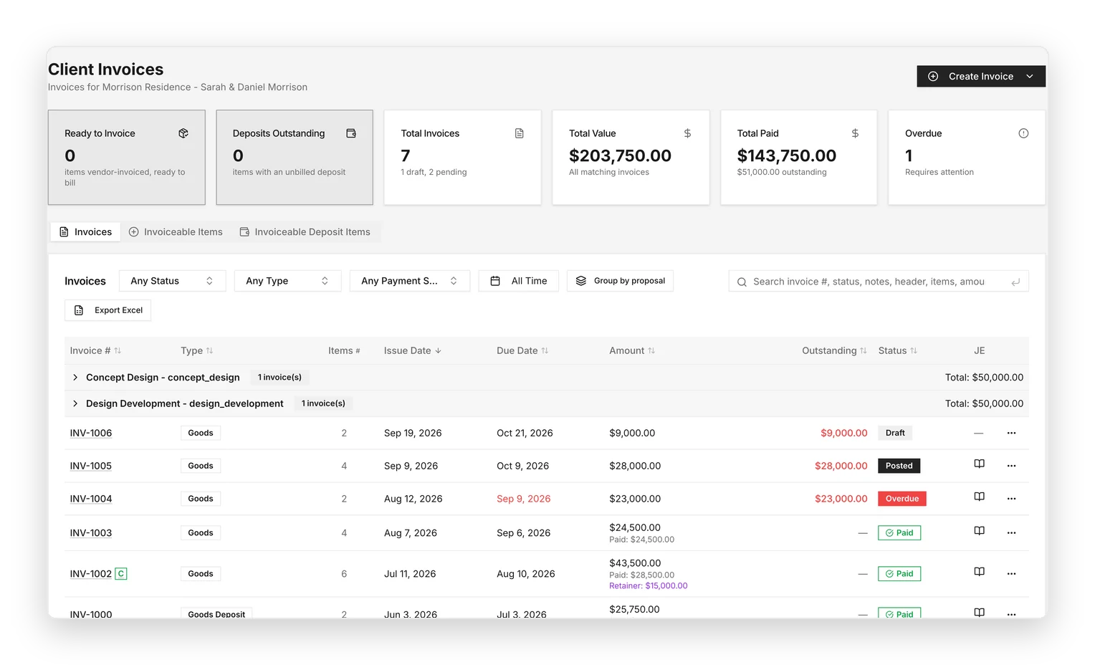The width and height of the screenshot is (1095, 665).
Task: Open the Any Payment Status dropdown
Action: [409, 281]
